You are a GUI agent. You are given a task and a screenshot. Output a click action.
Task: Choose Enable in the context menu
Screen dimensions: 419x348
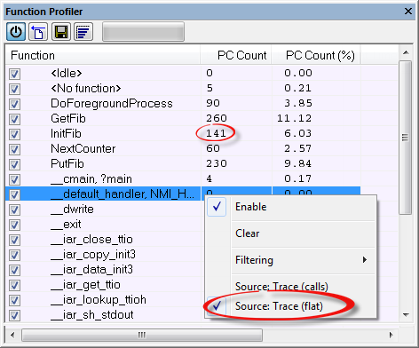pyautogui.click(x=290, y=207)
